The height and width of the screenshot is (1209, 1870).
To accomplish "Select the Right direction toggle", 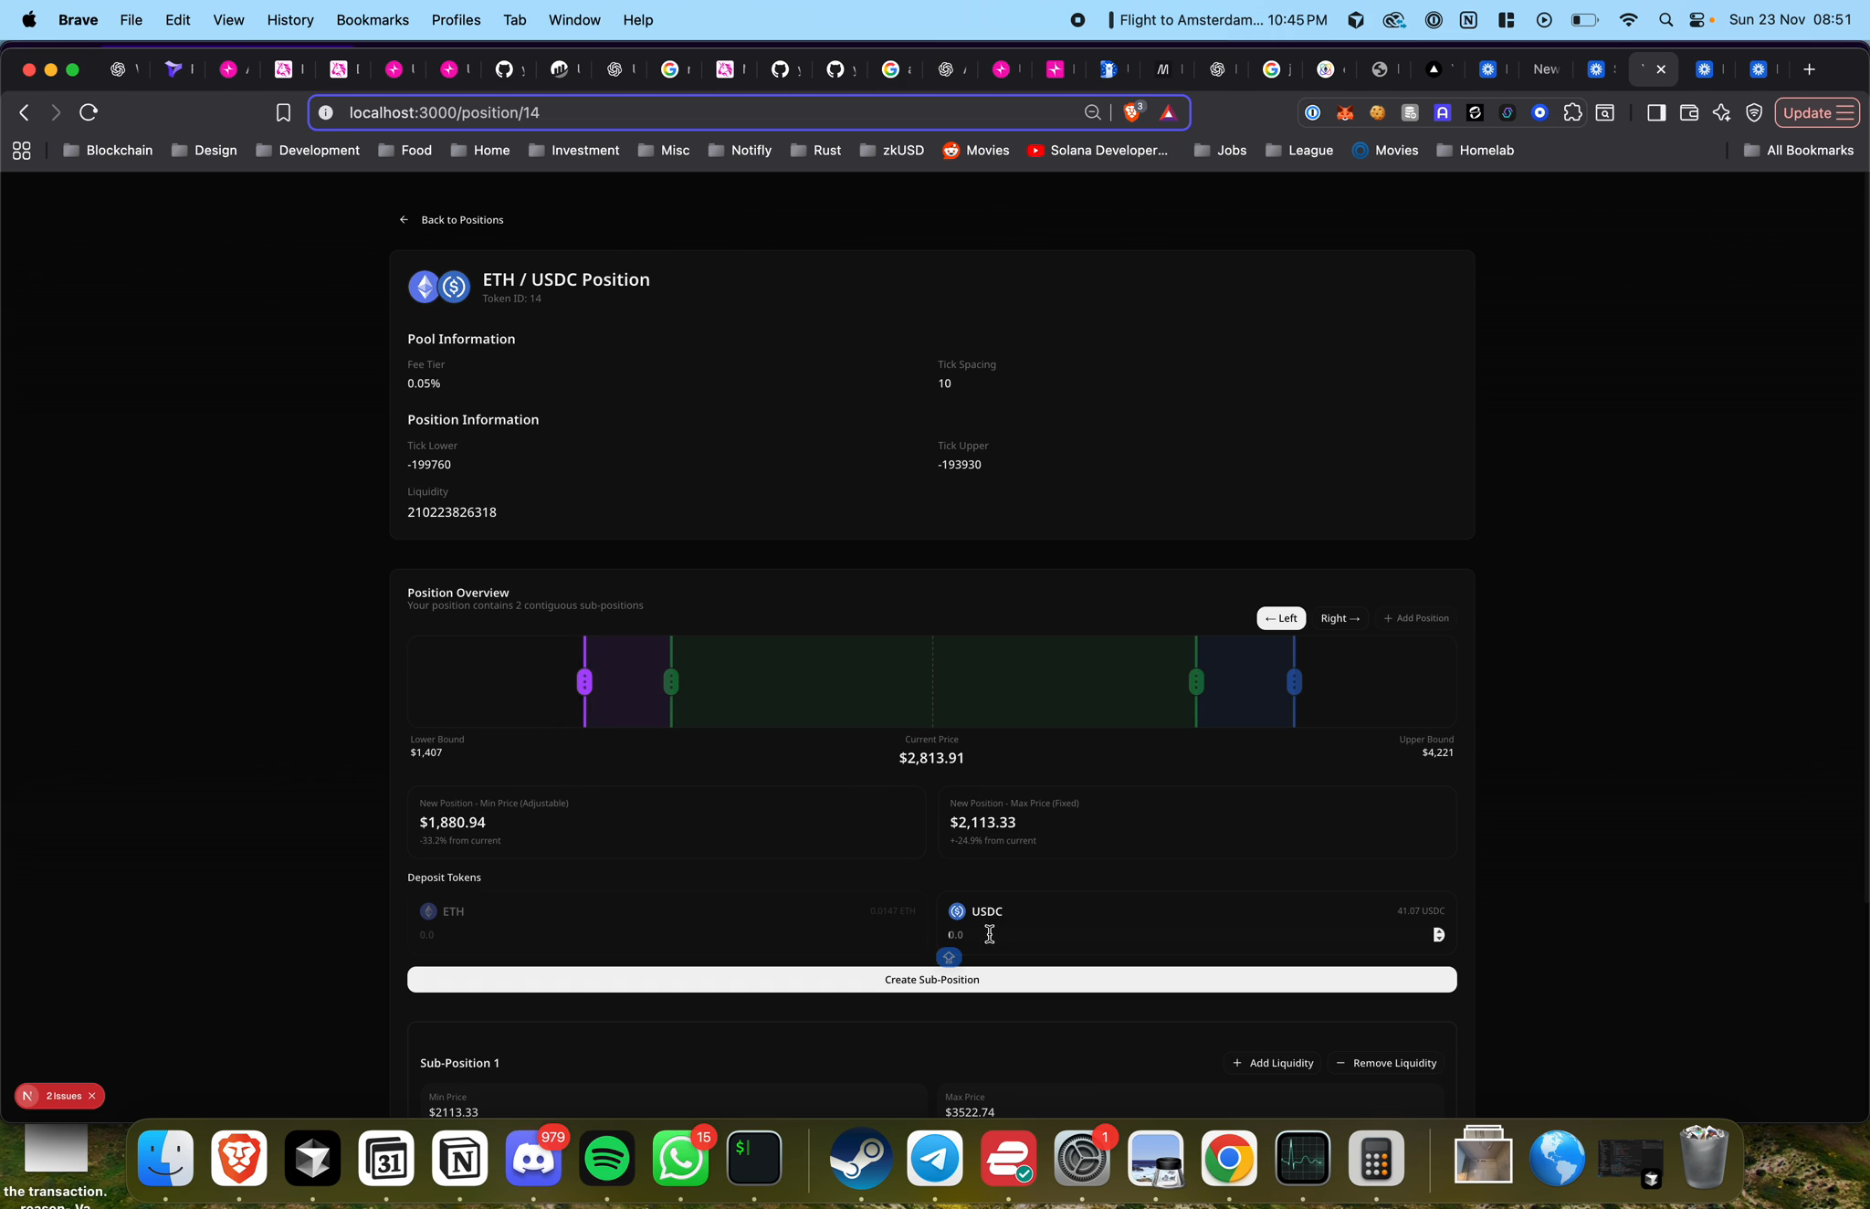I will click(1339, 618).
